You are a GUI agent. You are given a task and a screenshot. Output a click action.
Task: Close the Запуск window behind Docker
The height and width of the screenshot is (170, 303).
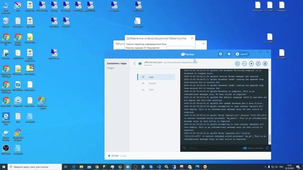204,43
